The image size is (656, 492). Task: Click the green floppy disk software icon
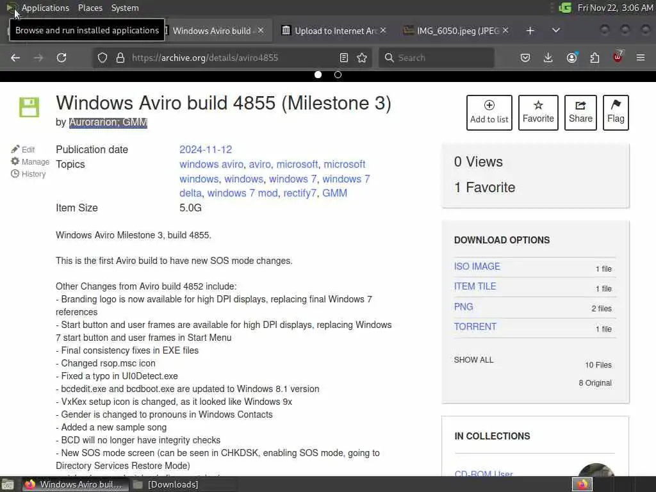point(29,107)
